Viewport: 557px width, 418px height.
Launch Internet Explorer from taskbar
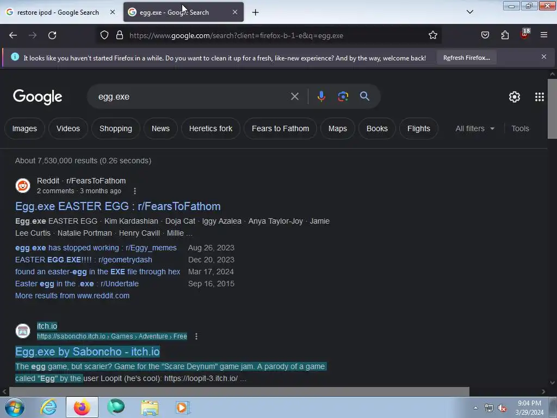pyautogui.click(x=48, y=407)
